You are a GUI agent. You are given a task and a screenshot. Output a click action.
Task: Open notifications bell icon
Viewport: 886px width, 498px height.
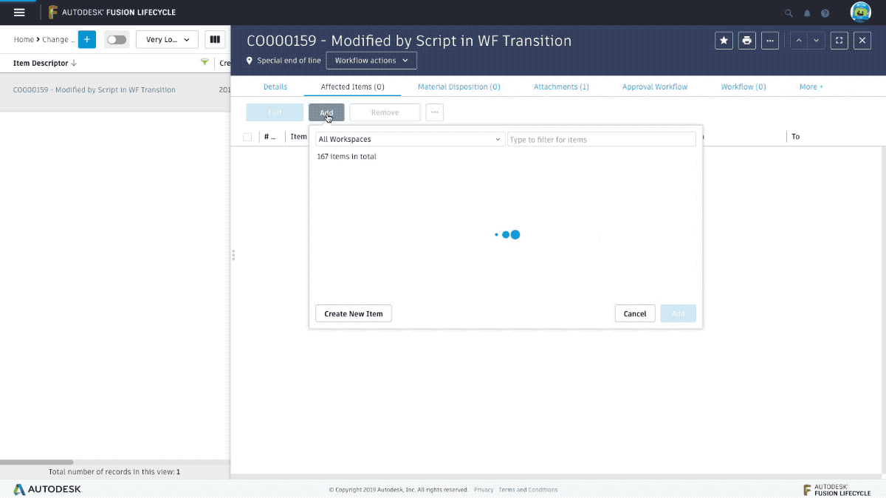[x=807, y=13]
